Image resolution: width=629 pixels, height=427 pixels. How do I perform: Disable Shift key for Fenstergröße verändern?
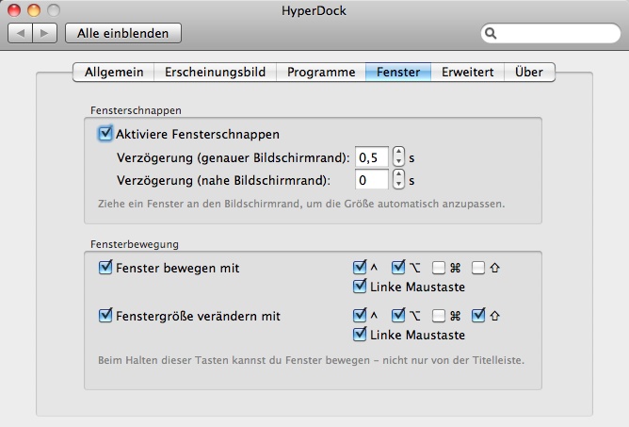click(478, 316)
